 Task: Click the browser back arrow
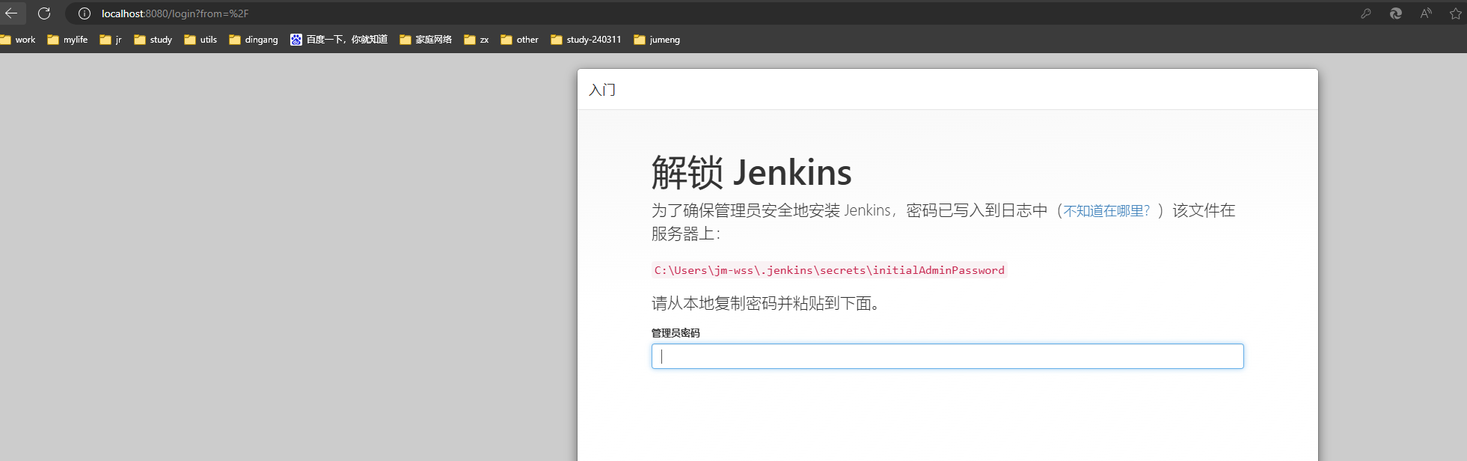(11, 13)
